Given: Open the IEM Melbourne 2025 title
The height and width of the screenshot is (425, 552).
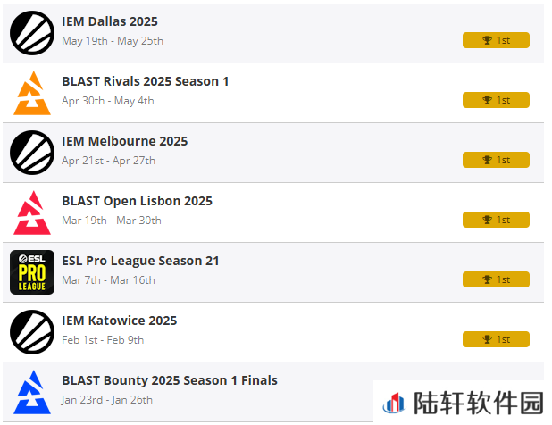Looking at the screenshot, I should pyautogui.click(x=125, y=141).
